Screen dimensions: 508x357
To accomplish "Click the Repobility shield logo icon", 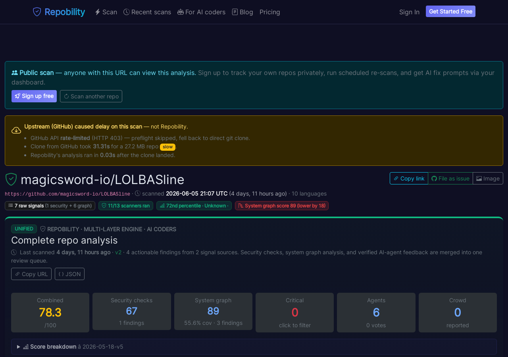I will [37, 12].
